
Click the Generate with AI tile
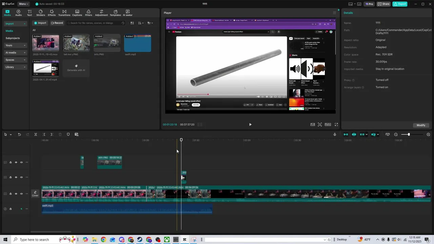tap(76, 68)
